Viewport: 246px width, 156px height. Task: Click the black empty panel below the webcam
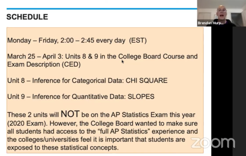[229, 91]
